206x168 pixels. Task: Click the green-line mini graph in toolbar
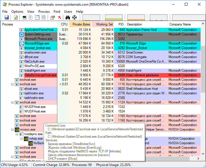(114, 18)
